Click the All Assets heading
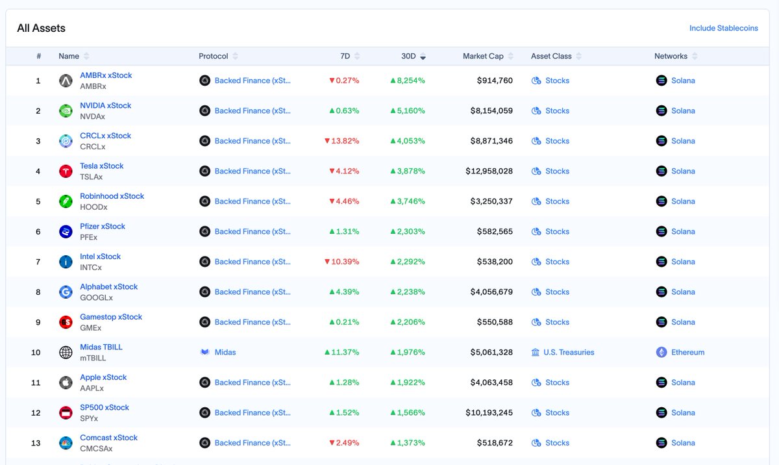 click(x=41, y=29)
